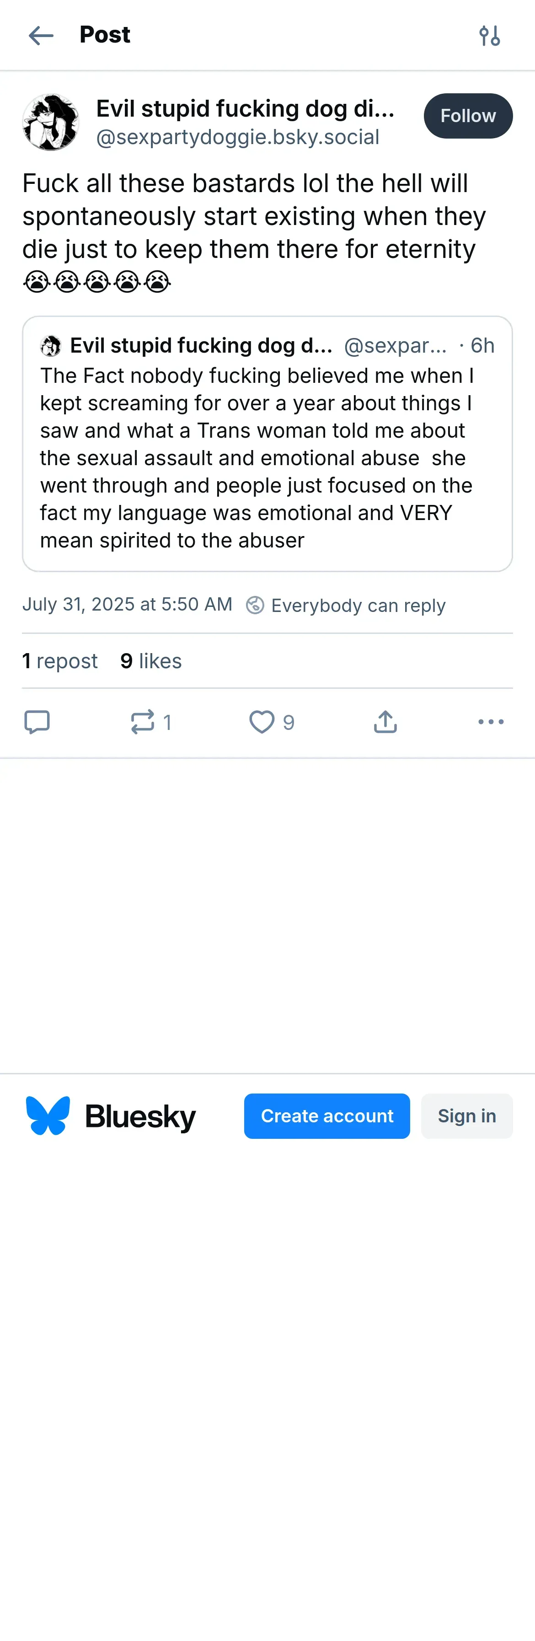The width and height of the screenshot is (535, 1641).
Task: Click the @sexpartydoggie.bsky.social handle
Action: pyautogui.click(x=238, y=137)
